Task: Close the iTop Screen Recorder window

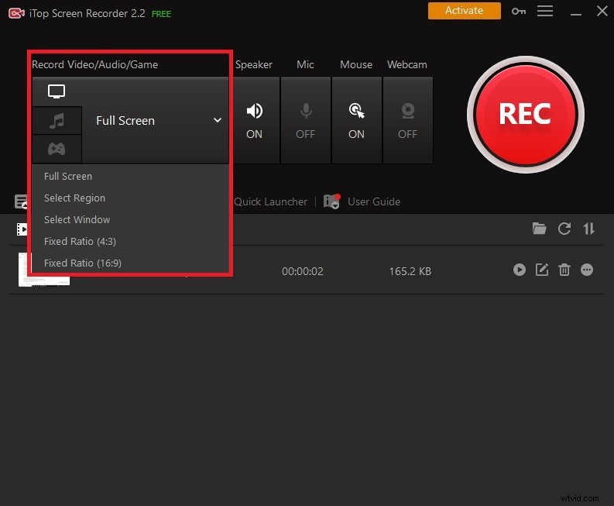Action: [x=602, y=11]
